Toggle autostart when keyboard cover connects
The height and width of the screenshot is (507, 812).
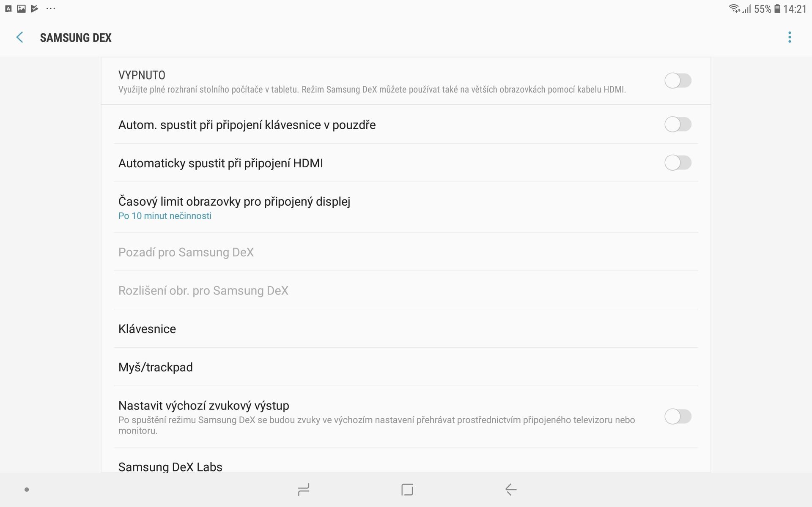click(678, 125)
